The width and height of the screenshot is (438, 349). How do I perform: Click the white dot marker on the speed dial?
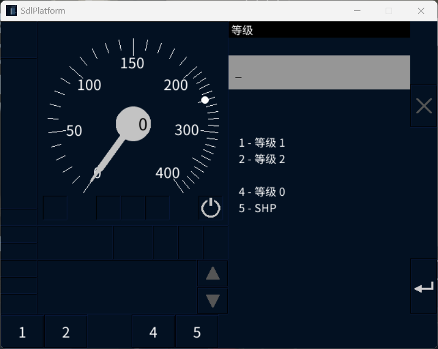(x=205, y=100)
